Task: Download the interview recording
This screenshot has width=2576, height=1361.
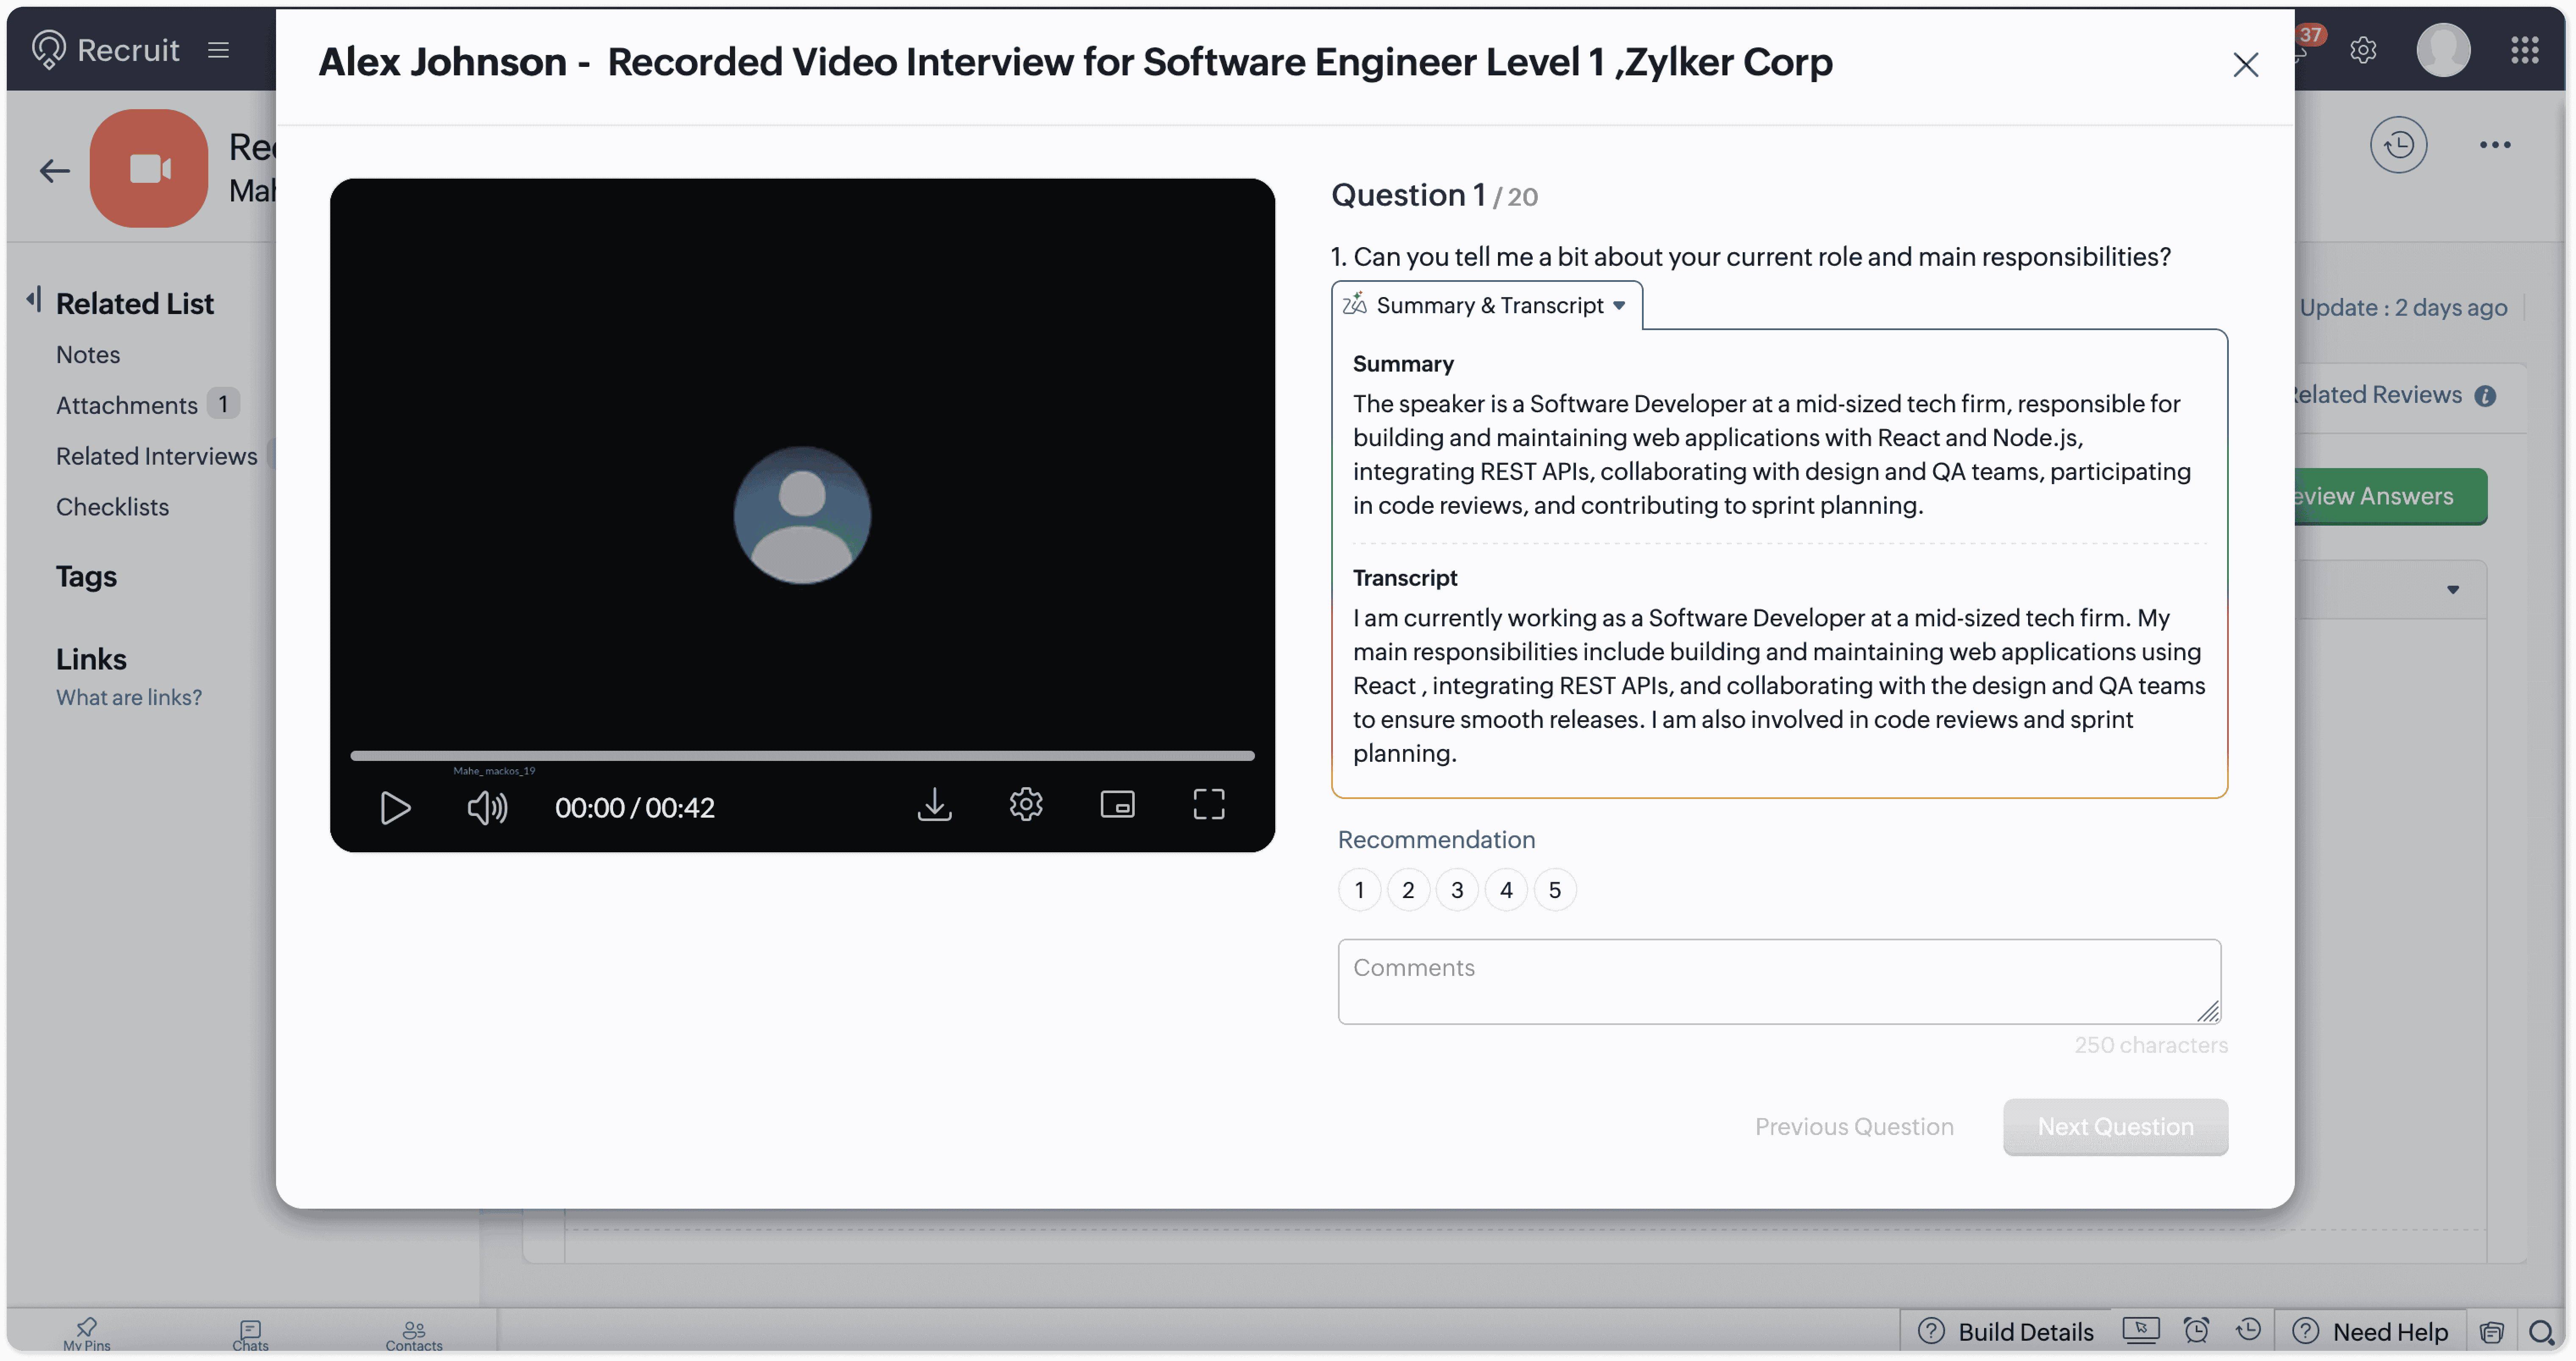Action: [x=933, y=804]
